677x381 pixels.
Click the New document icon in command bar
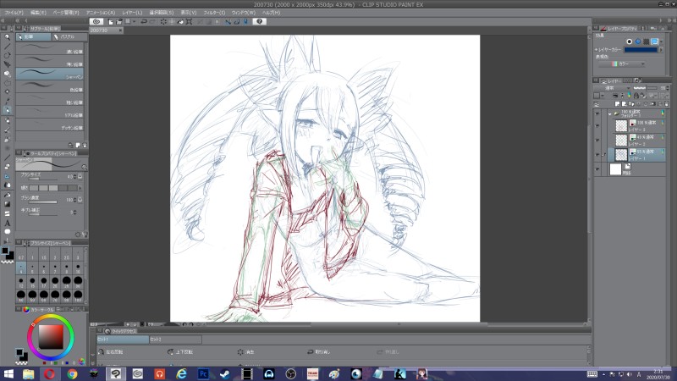tap(111, 22)
